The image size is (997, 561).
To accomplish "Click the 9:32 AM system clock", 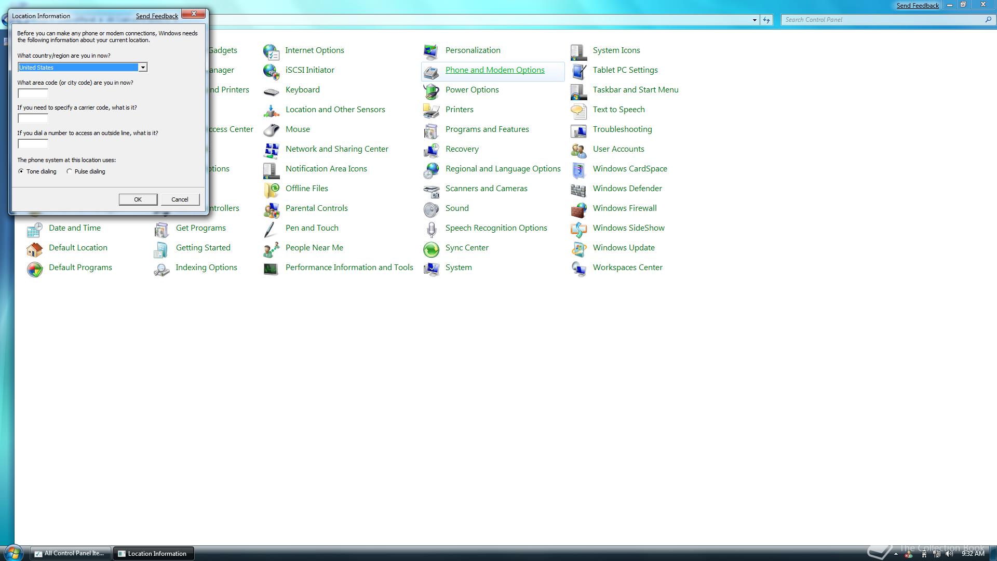I will tap(973, 554).
